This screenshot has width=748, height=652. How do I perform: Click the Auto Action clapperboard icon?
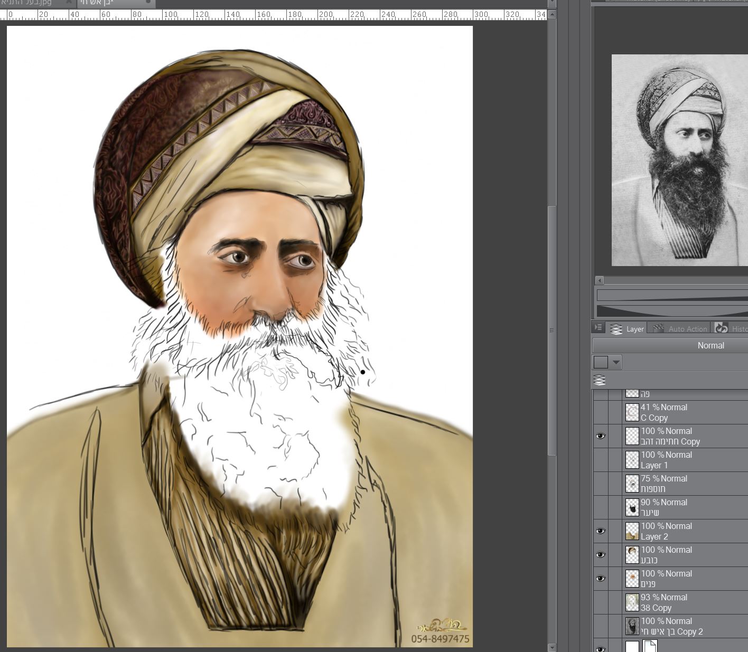(658, 328)
